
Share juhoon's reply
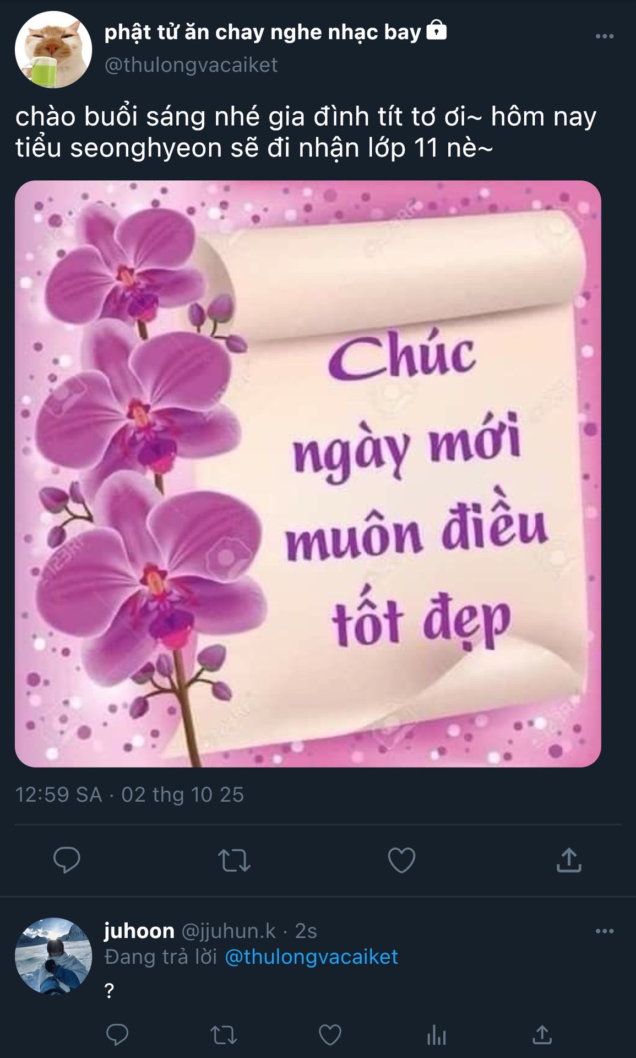pyautogui.click(x=542, y=1034)
